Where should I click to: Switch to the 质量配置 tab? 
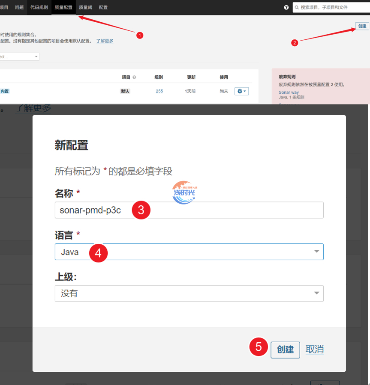pos(63,7)
